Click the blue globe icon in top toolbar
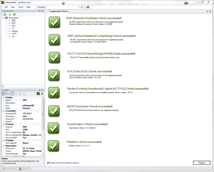214x172 pixels. pyautogui.click(x=88, y=7)
